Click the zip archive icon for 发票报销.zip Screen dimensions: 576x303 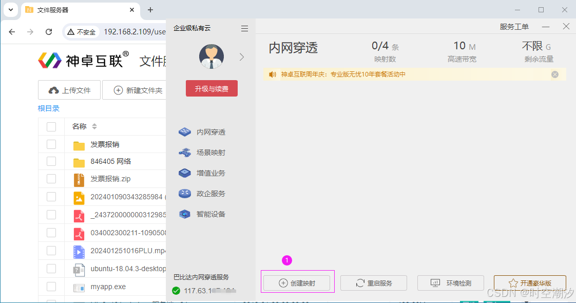click(x=79, y=180)
